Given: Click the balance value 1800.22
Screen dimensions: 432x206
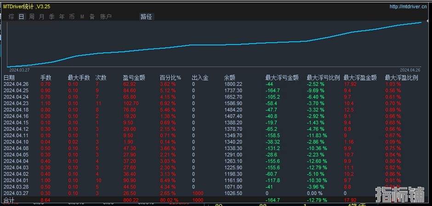Looking at the screenshot, I should [233, 84].
